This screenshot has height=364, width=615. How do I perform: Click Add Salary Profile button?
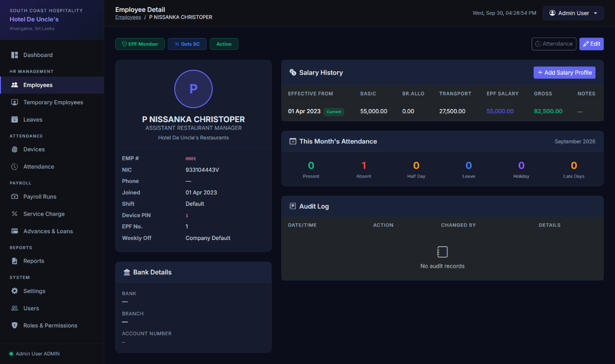565,73
